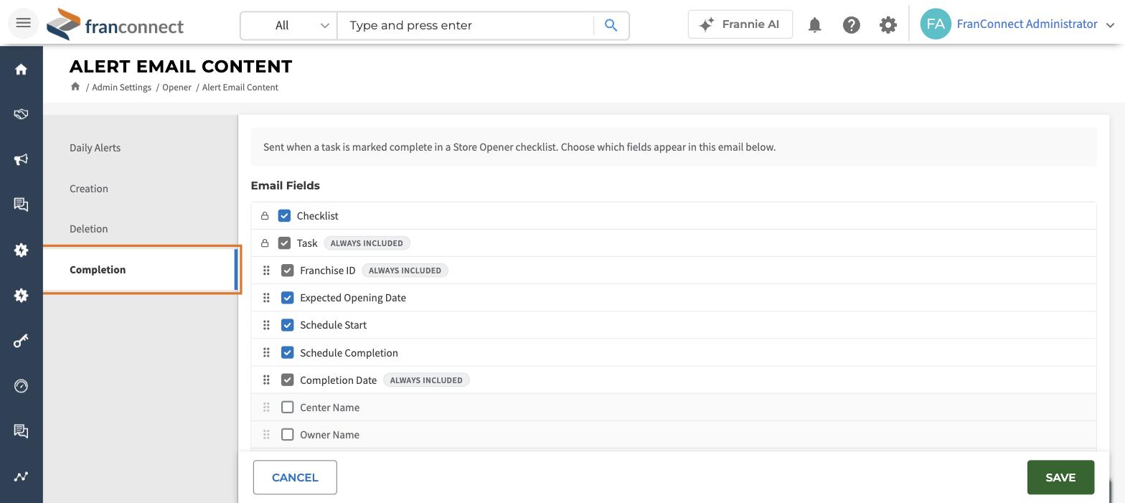Enable the Center Name field
1125x503 pixels.
coord(287,407)
